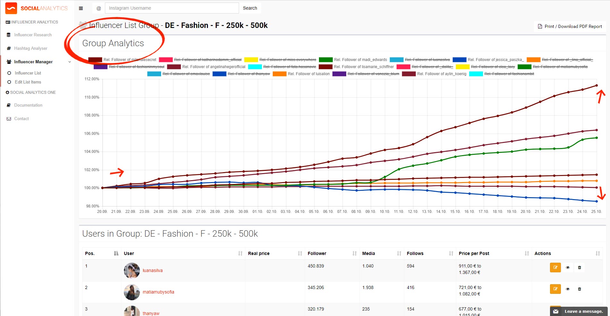610x316 pixels.
Task: Sort the Follower column
Action: point(317,253)
